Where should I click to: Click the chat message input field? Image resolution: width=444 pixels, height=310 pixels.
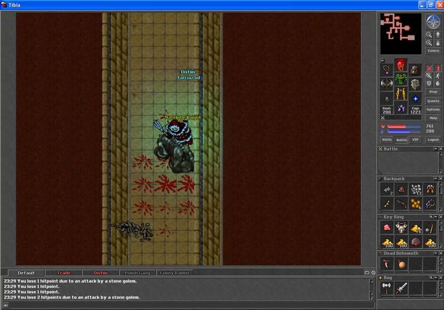pos(192,305)
